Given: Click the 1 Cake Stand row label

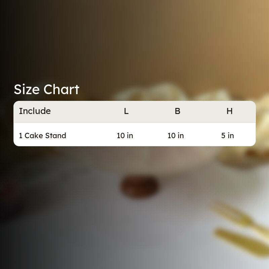Looking at the screenshot, I should (43, 136).
